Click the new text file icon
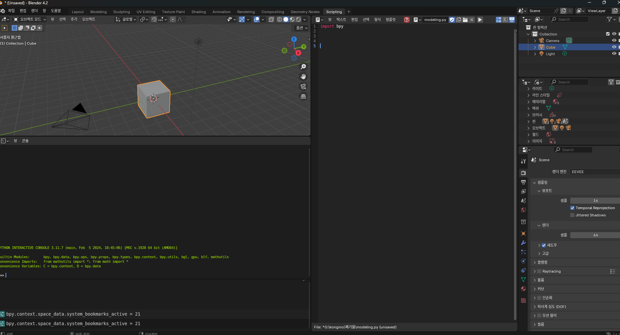620x335 pixels. 459,20
